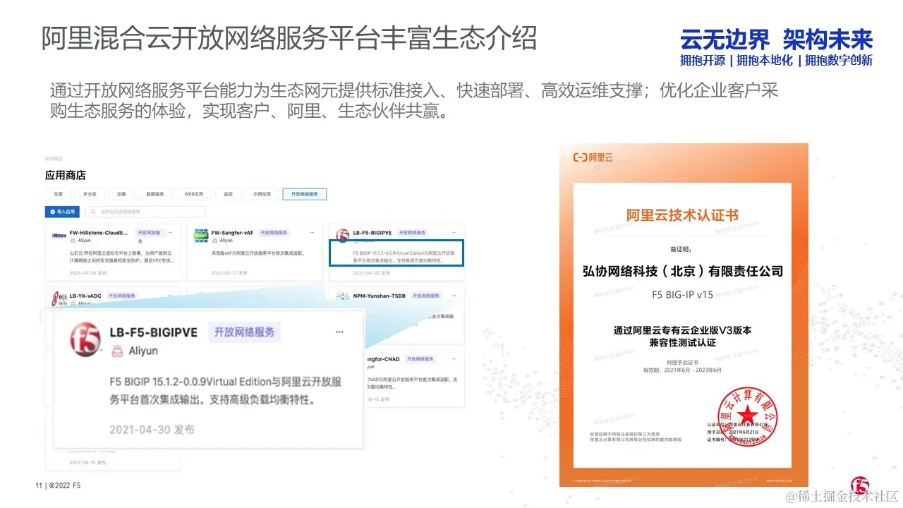903x508 pixels.
Task: Click the 弘协网络科技（北京）有限责任公司 company name
Action: (683, 271)
